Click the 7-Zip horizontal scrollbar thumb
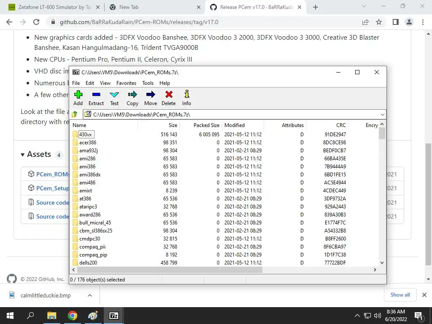The width and height of the screenshot is (432, 324). click(169, 270)
